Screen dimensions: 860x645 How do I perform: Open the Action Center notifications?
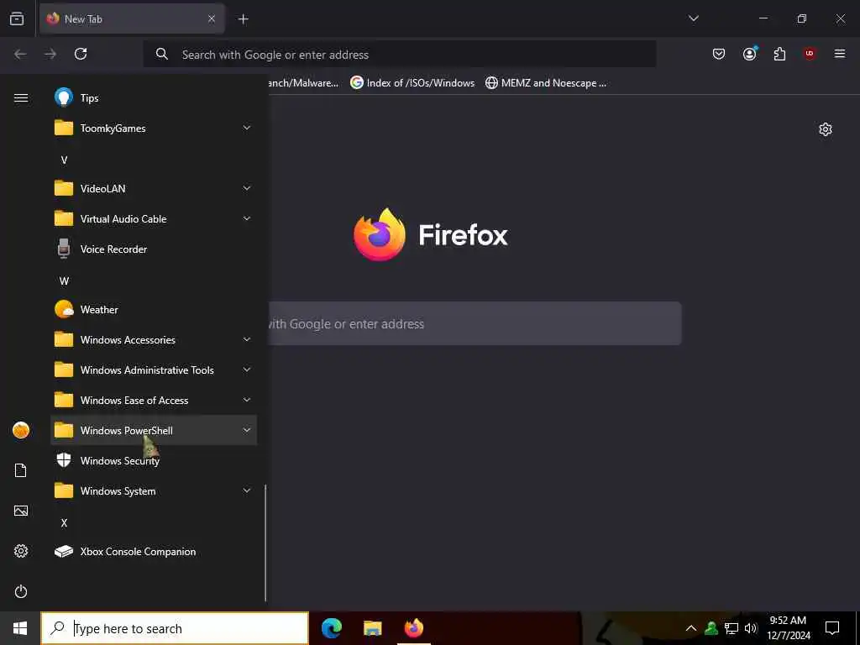tap(832, 628)
